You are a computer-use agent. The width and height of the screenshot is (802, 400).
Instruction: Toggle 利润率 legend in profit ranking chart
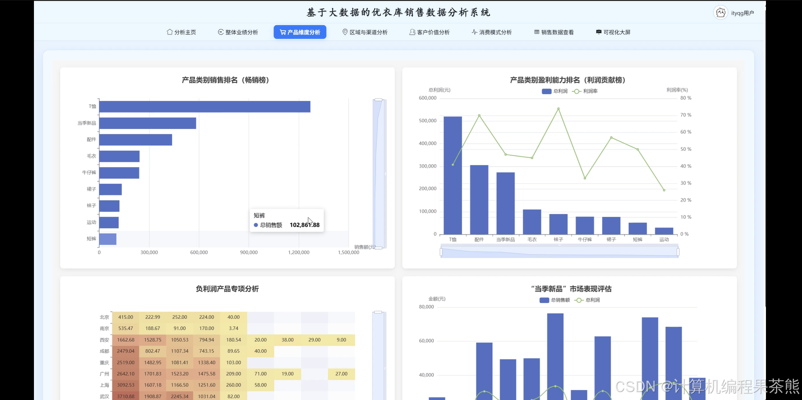tap(585, 91)
